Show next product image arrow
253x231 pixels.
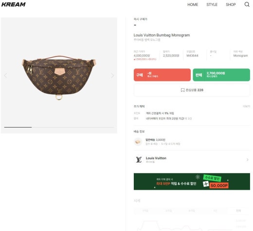112,75
